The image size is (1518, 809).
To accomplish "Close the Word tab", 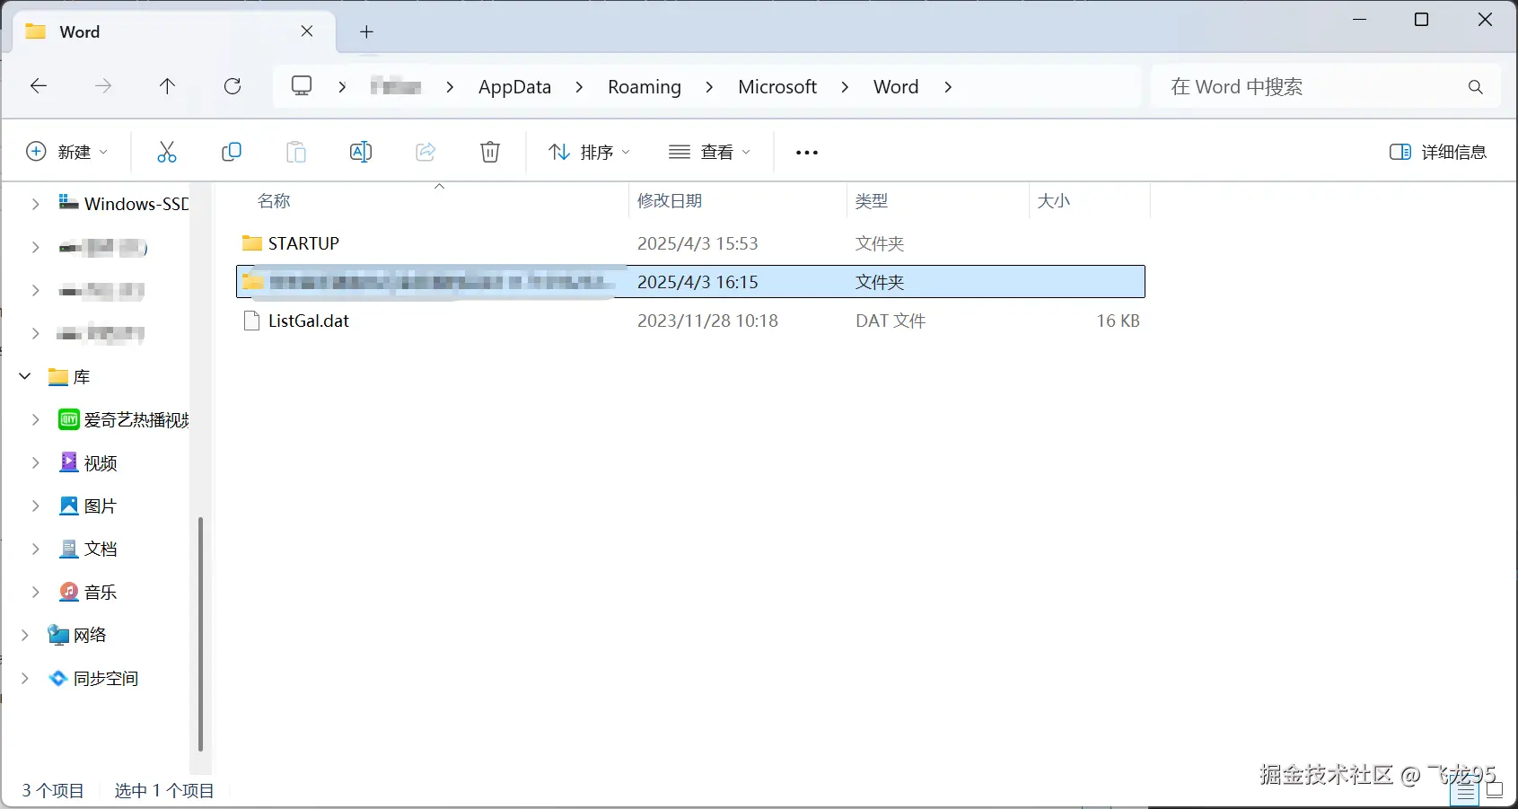I will (307, 31).
